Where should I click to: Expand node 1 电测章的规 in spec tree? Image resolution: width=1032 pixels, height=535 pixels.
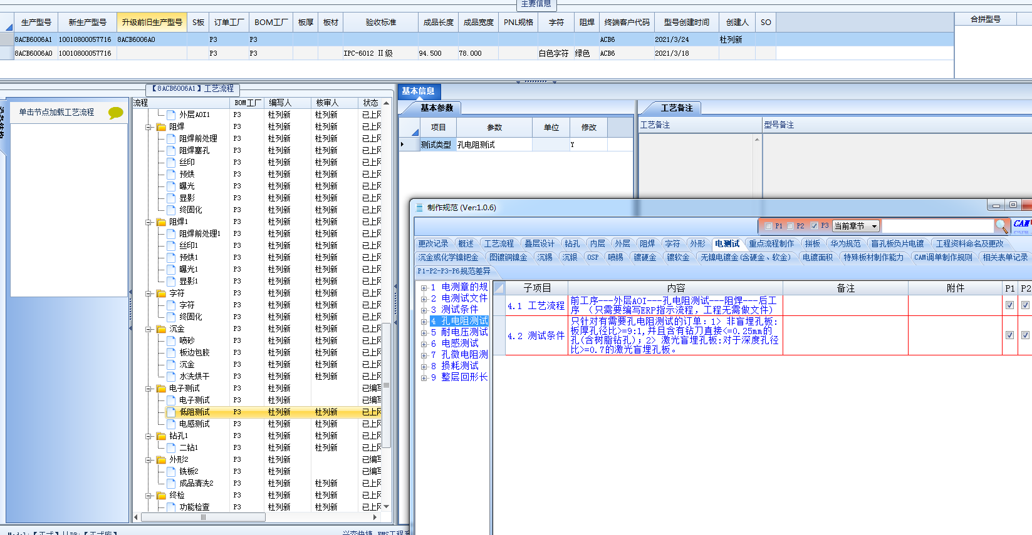[x=424, y=288]
